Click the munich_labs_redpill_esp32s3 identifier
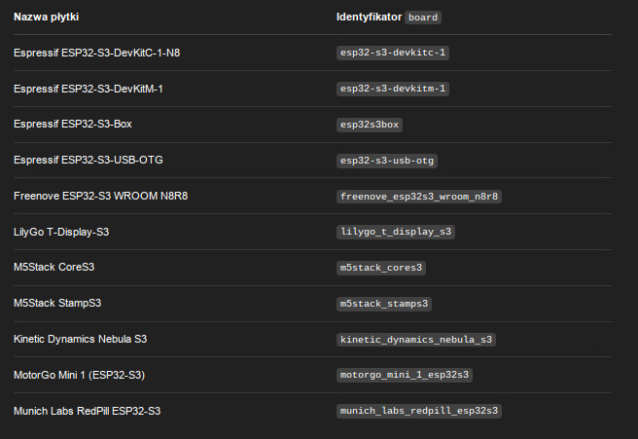The width and height of the screenshot is (638, 439). pyautogui.click(x=419, y=411)
